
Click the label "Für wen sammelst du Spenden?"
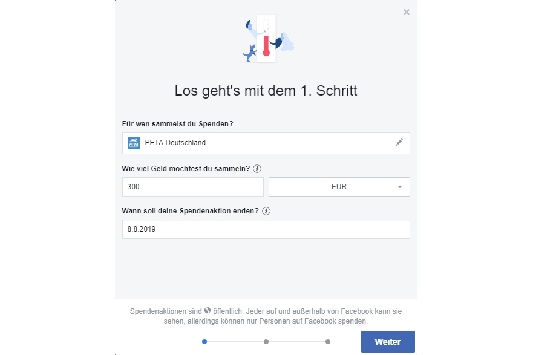click(x=178, y=124)
